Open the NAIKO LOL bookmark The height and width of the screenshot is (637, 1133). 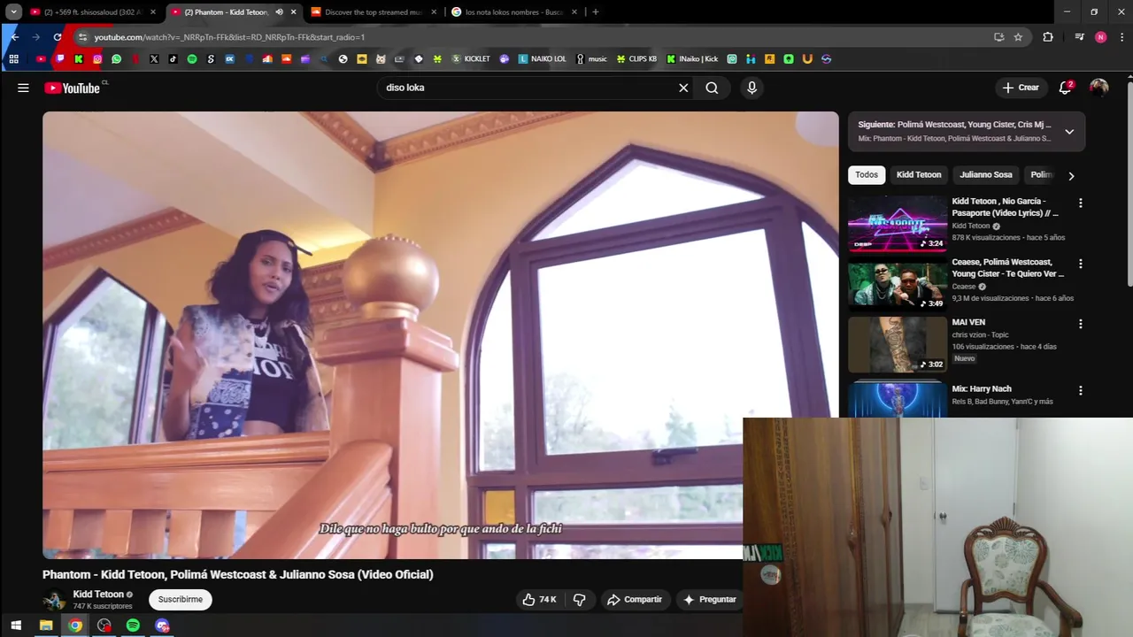coord(543,59)
